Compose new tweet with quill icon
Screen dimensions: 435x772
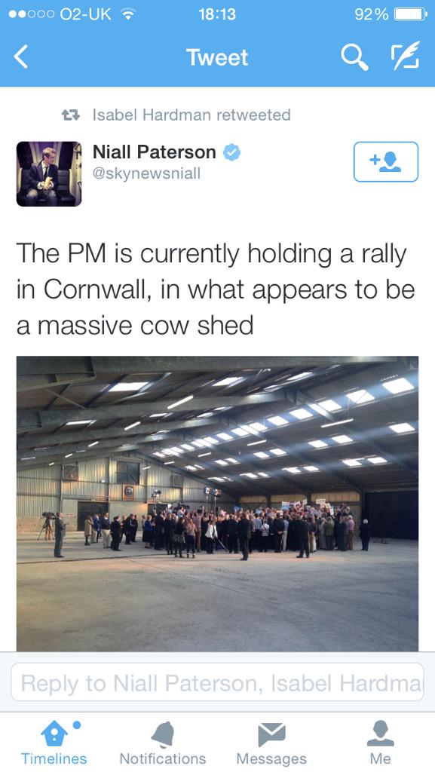pos(405,55)
